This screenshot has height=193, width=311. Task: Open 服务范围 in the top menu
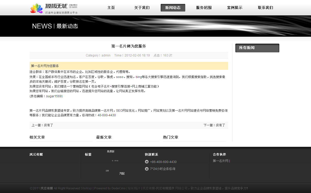pos(204,8)
